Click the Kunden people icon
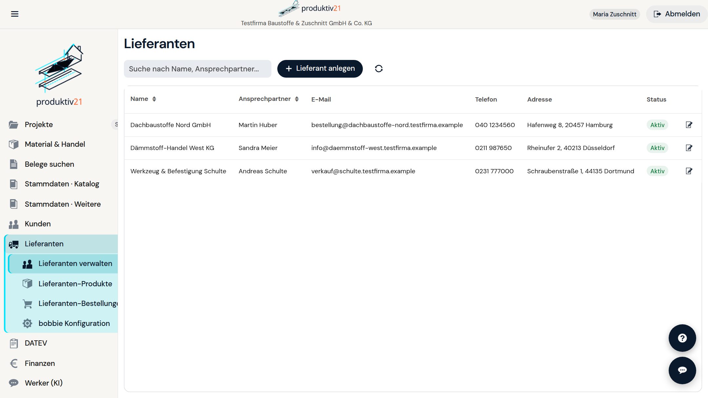Image resolution: width=708 pixels, height=398 pixels. [13, 224]
